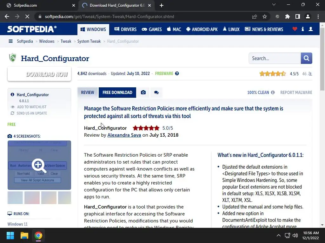Click the page vertical scrollbar
The width and height of the screenshot is (325, 243).
pos(322,59)
